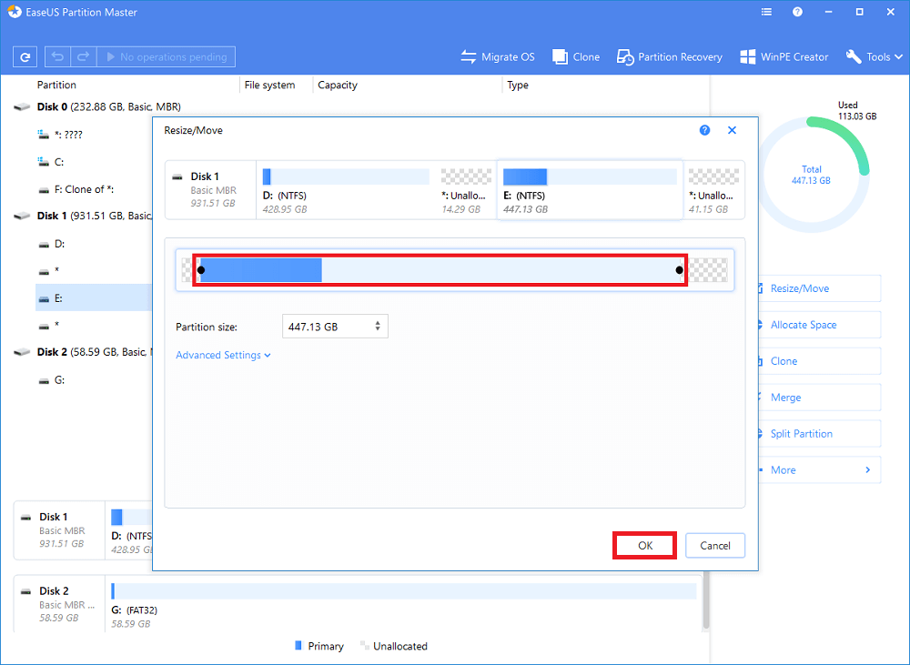
Task: Confirm the resize with the OK button
Action: [645, 546]
